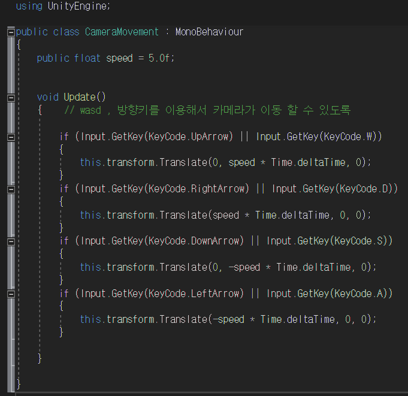408x396 pixels.
Task: Click the KeyCode.D argument
Action: click(x=365, y=189)
